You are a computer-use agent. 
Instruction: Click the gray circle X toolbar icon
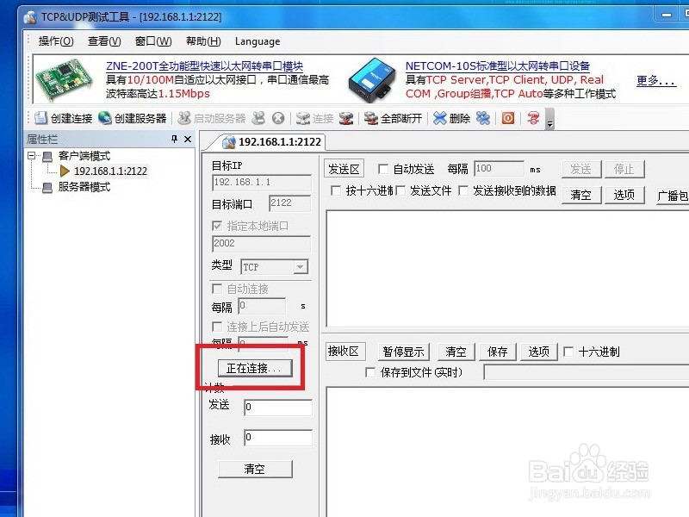[278, 118]
